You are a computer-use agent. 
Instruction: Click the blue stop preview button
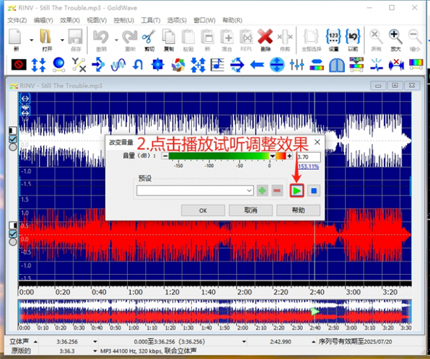click(x=314, y=191)
